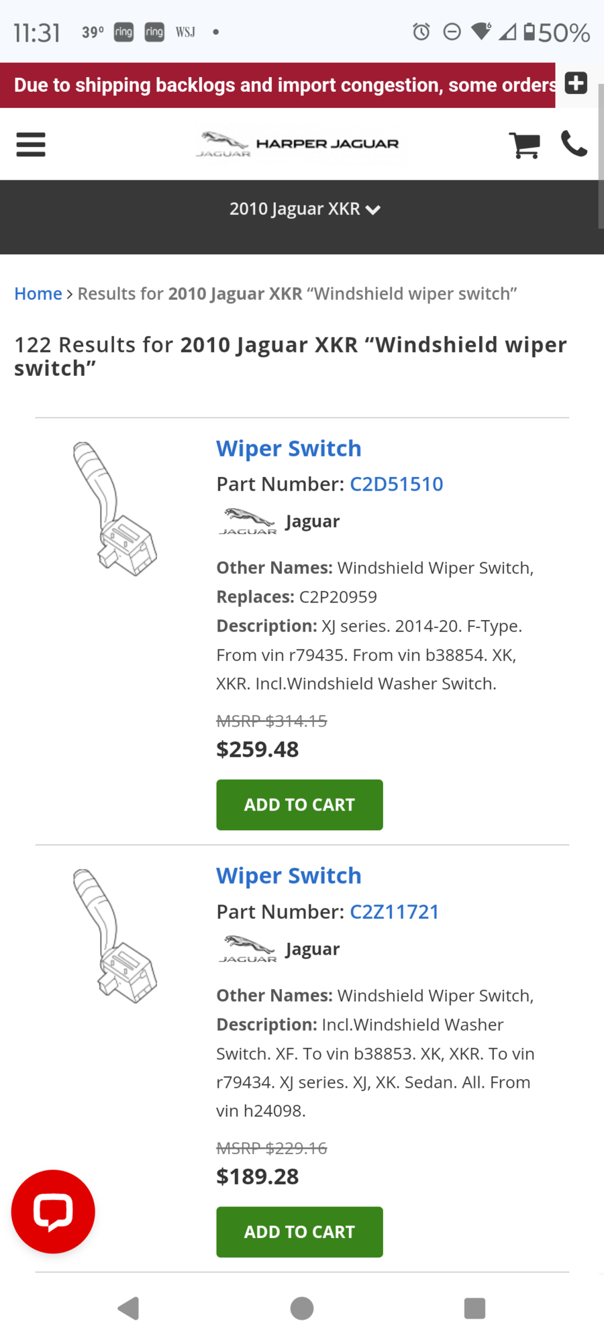Open part number C2Z11721 link
Viewport: 604px width, 1342px height.
394,912
